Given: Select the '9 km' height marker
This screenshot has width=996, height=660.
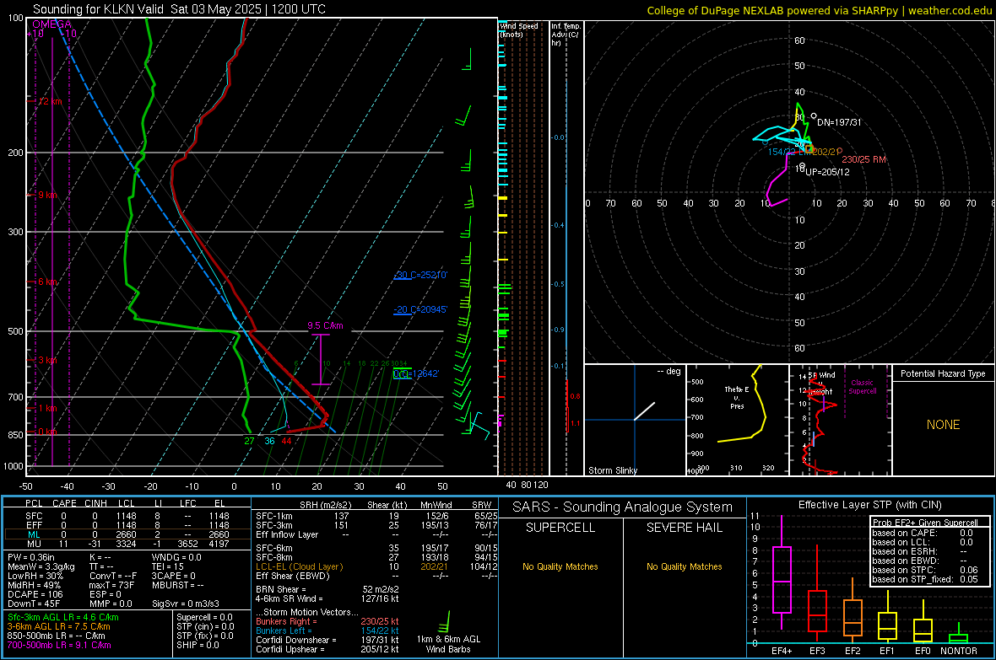Looking at the screenshot, I should (x=47, y=195).
